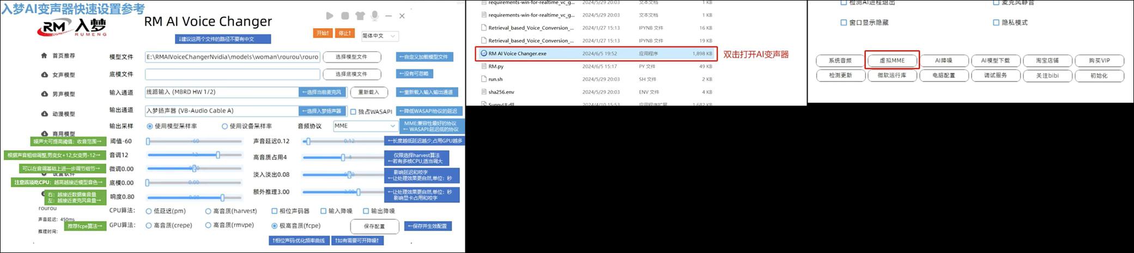Click the 关注bibi button
Screen dimensions: 1134x253
coord(1047,76)
